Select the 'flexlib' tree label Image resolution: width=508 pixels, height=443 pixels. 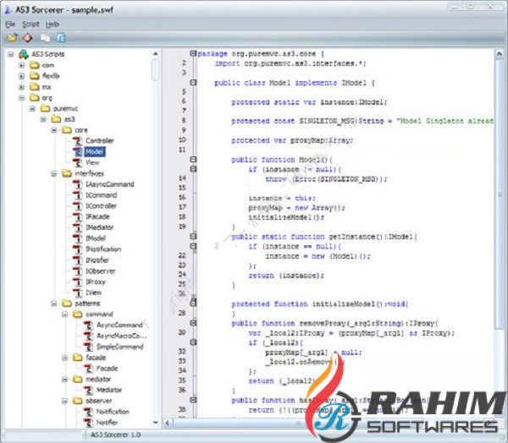pos(51,76)
